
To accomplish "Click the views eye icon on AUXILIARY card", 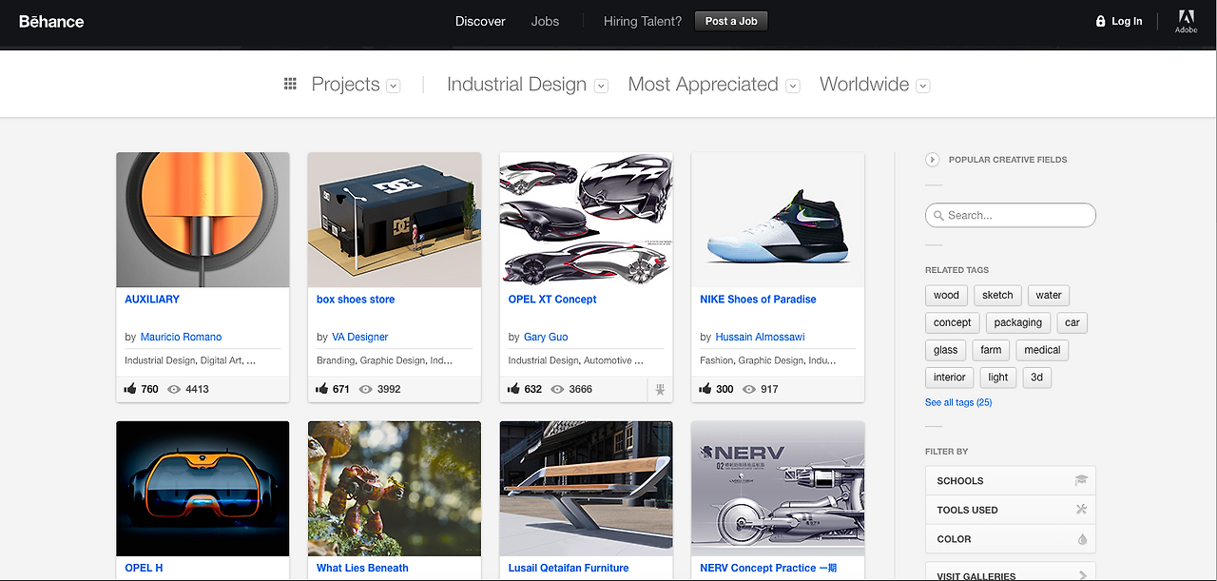I will [174, 389].
